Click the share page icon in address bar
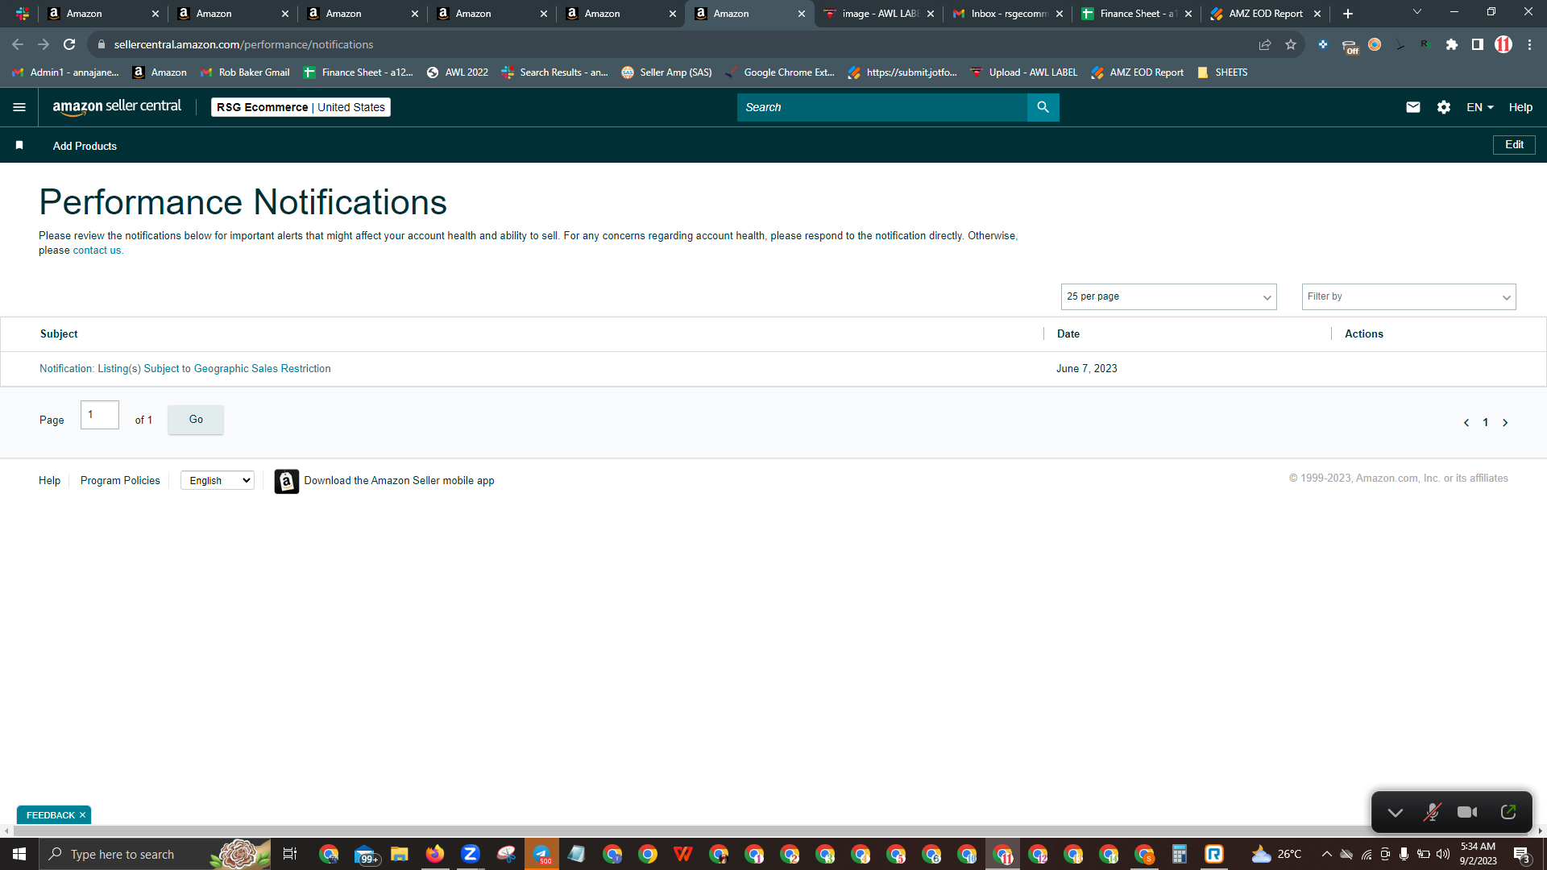This screenshot has height=870, width=1547. (1265, 44)
